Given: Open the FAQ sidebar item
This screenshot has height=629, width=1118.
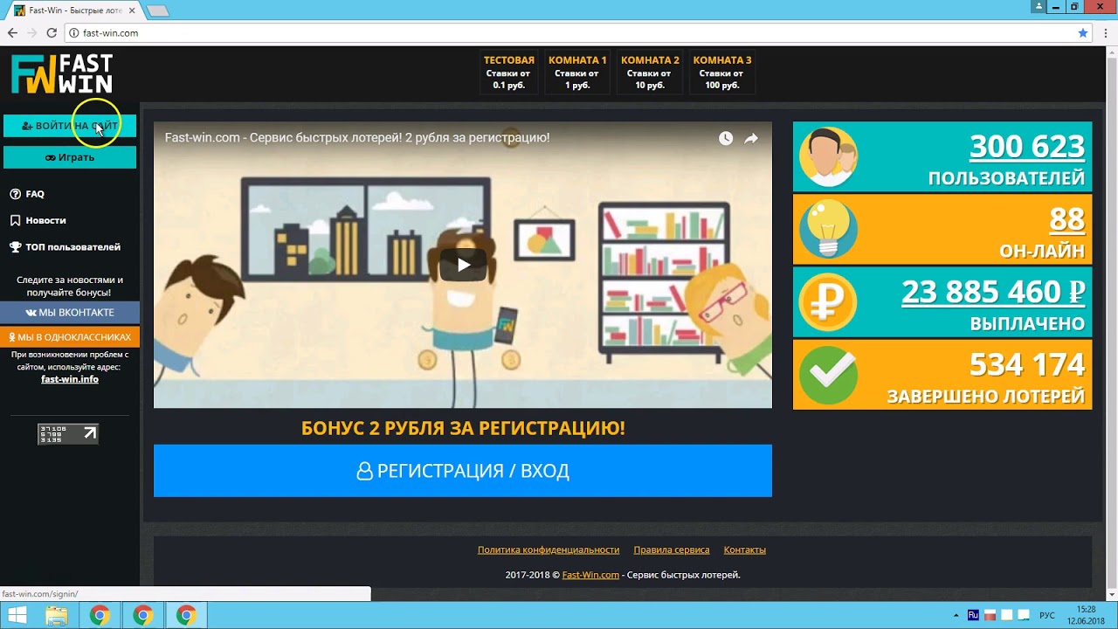Looking at the screenshot, I should pos(27,194).
